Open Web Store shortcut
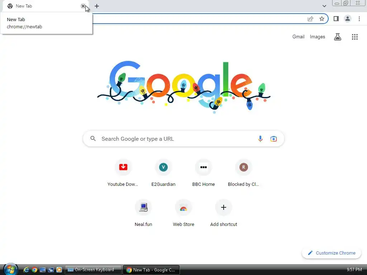 click(x=183, y=213)
